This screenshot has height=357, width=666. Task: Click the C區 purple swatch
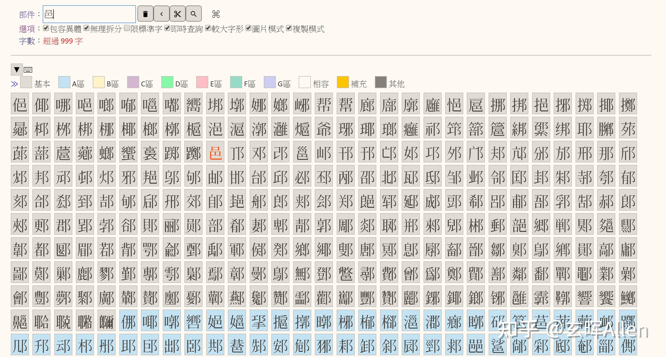(133, 82)
